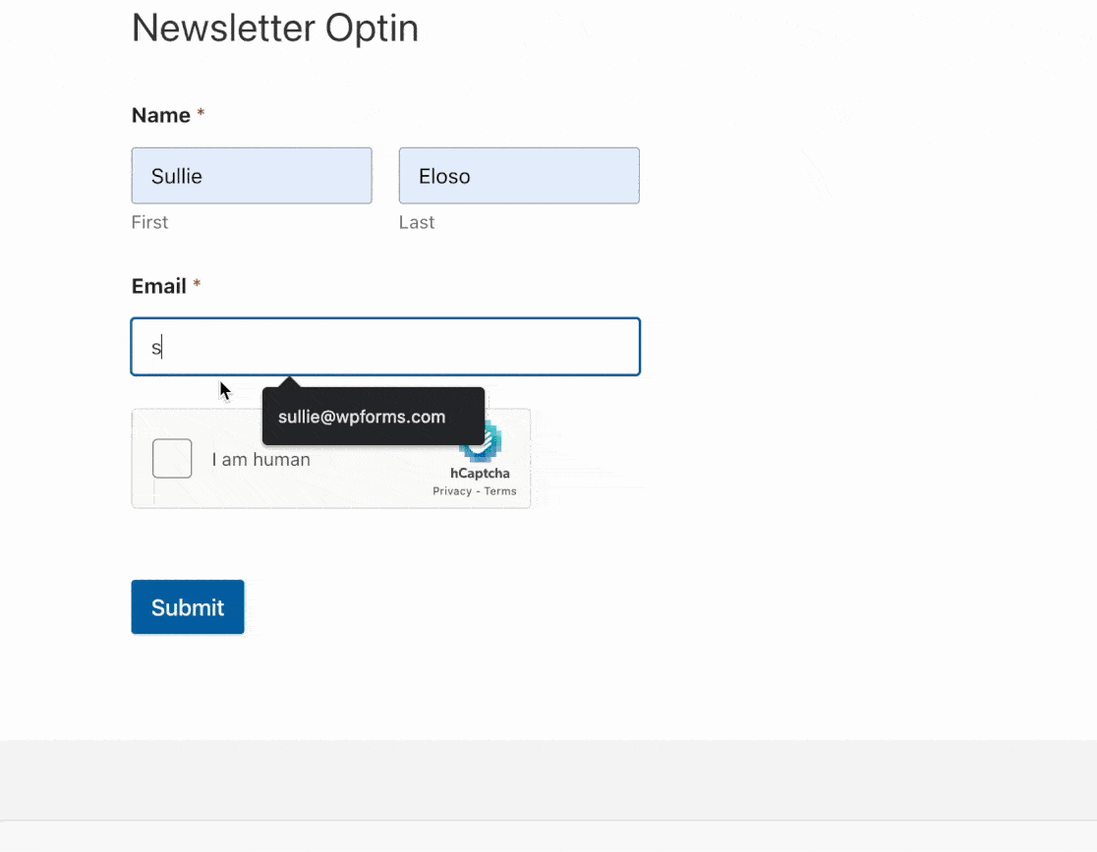Screen dimensions: 1097x852
Task: Open the hCaptcha Privacy link
Action: [x=452, y=491]
